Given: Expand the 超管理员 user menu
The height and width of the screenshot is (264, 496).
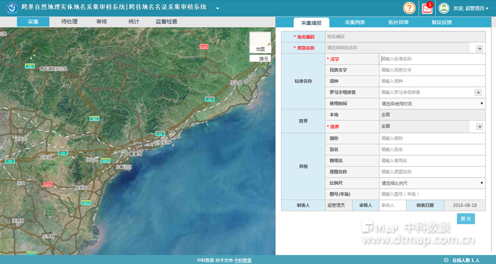Looking at the screenshot, I should pyautogui.click(x=471, y=8).
